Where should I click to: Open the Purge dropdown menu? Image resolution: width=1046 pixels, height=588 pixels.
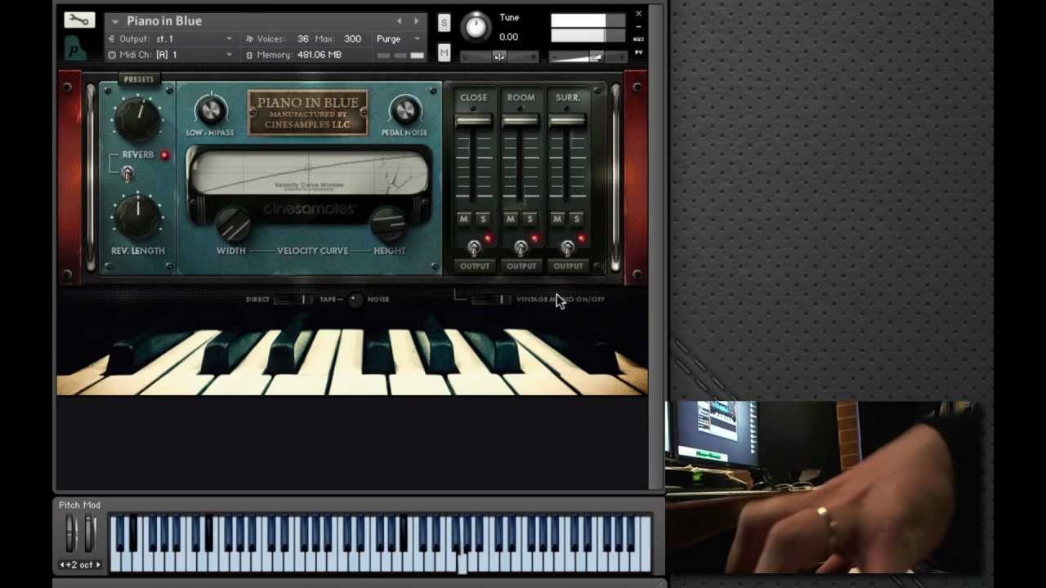click(x=399, y=39)
